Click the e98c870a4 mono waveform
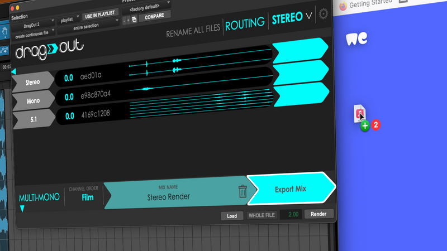 click(x=201, y=83)
